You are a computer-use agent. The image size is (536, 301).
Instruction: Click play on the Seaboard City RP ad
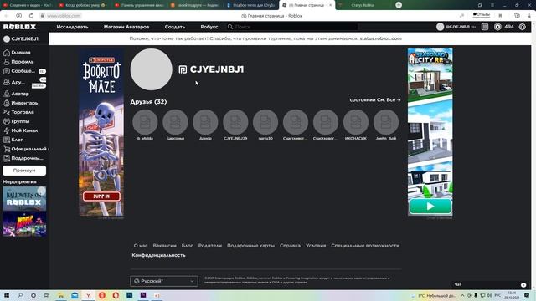430,207
